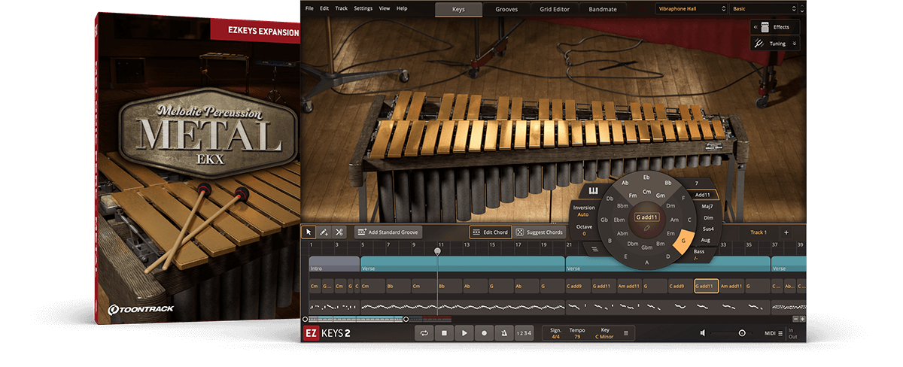Select the arrow pointer tool
Screen dimensions: 903x367
(x=309, y=232)
